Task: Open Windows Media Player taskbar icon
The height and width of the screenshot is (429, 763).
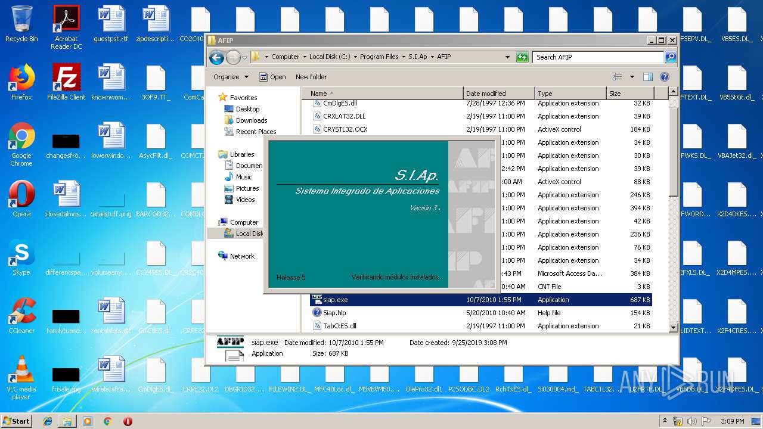Action: click(x=88, y=421)
